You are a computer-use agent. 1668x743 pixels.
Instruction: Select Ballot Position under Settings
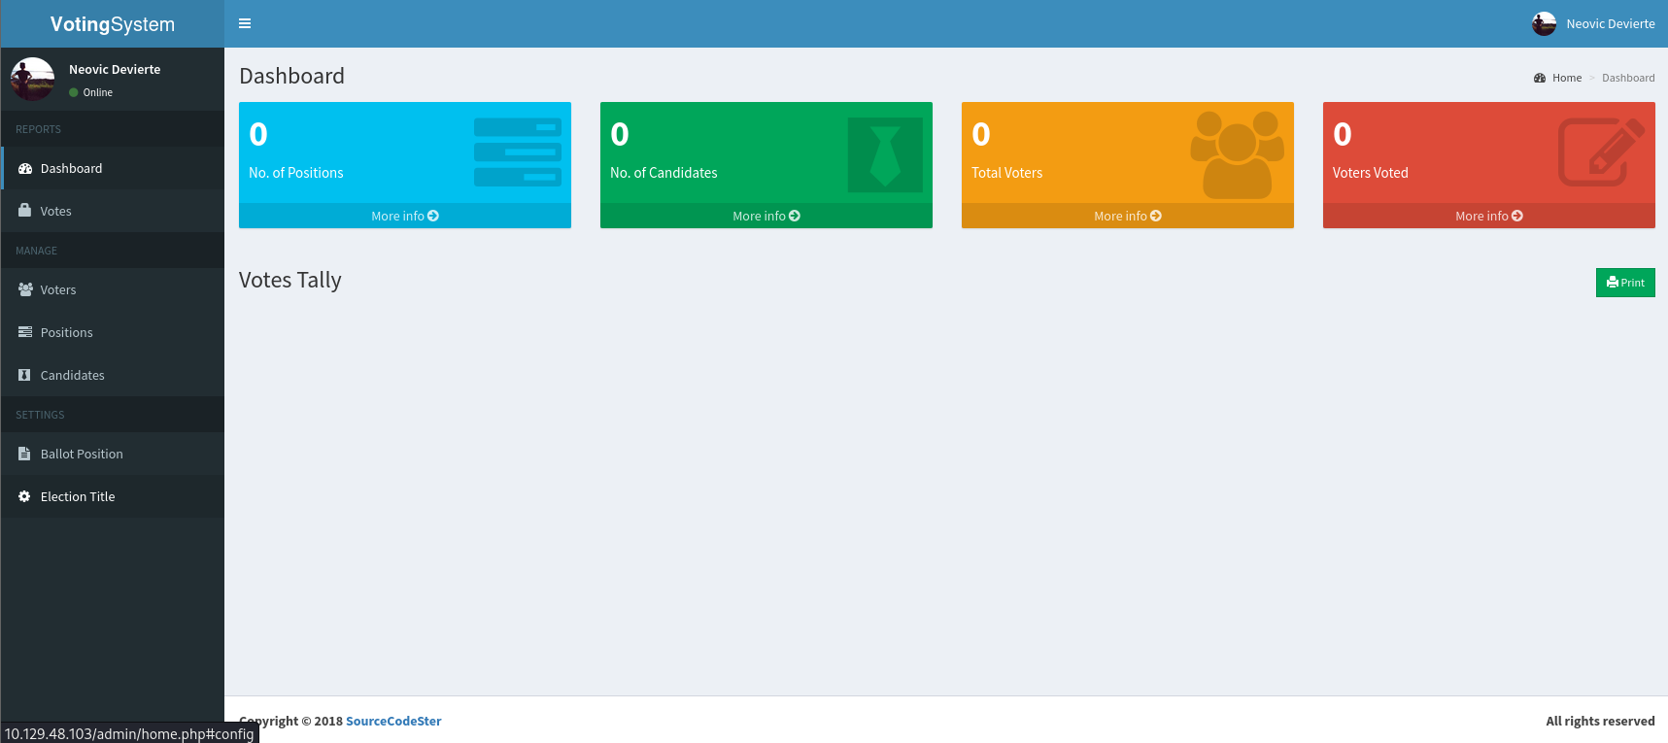(x=82, y=454)
